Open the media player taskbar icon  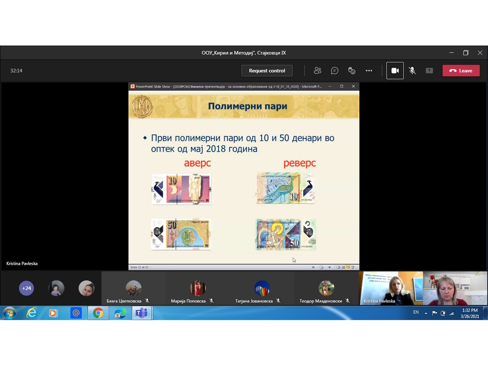tap(53, 313)
